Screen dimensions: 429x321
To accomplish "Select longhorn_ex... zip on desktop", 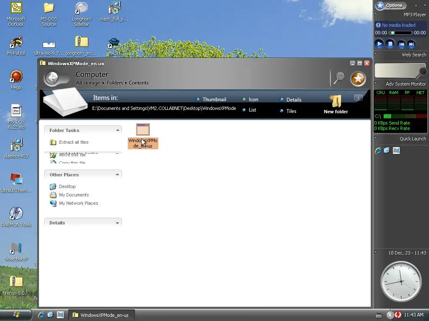I will tap(82, 46).
